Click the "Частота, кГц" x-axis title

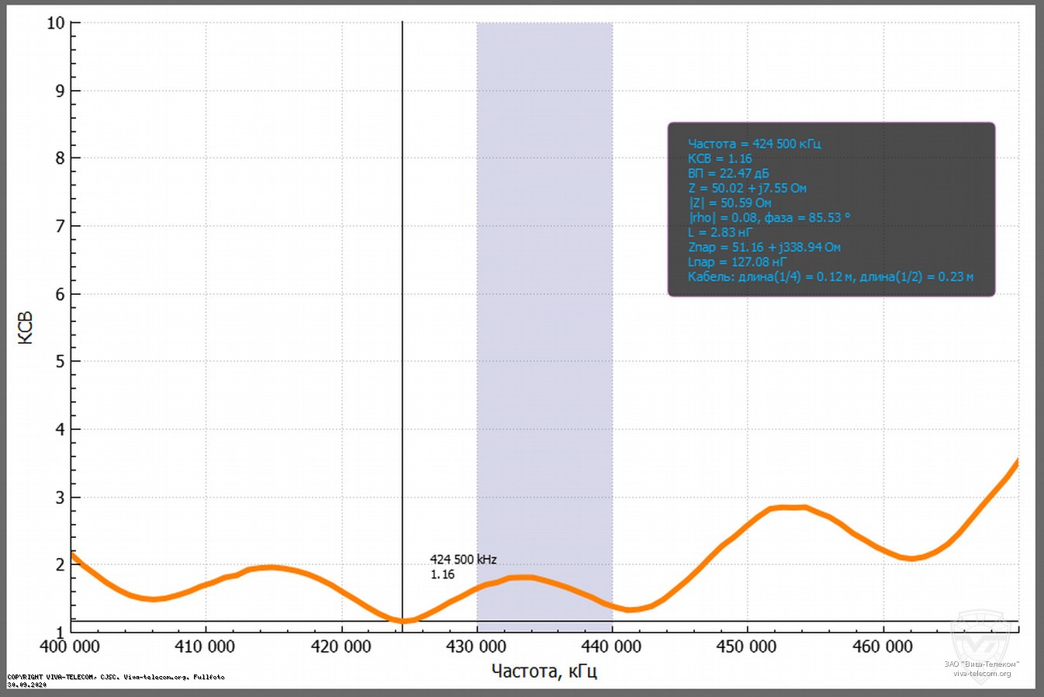pyautogui.click(x=544, y=671)
